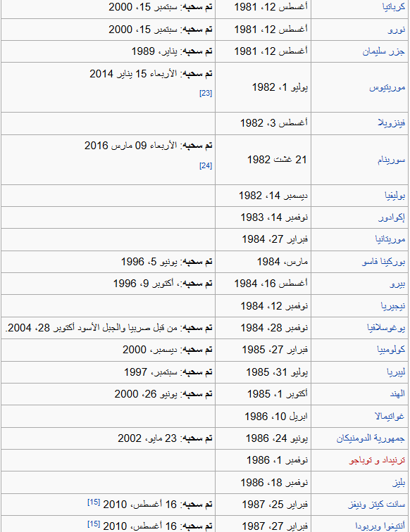Select withdrawal text يونيو 26، 2000
This screenshot has width=410, height=532.
(x=146, y=394)
